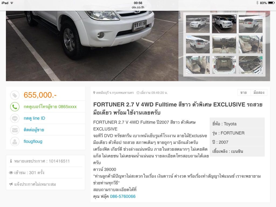This screenshot has width=276, height=207.
Task: Click the megaphone report ad icon
Action: tap(11, 184)
